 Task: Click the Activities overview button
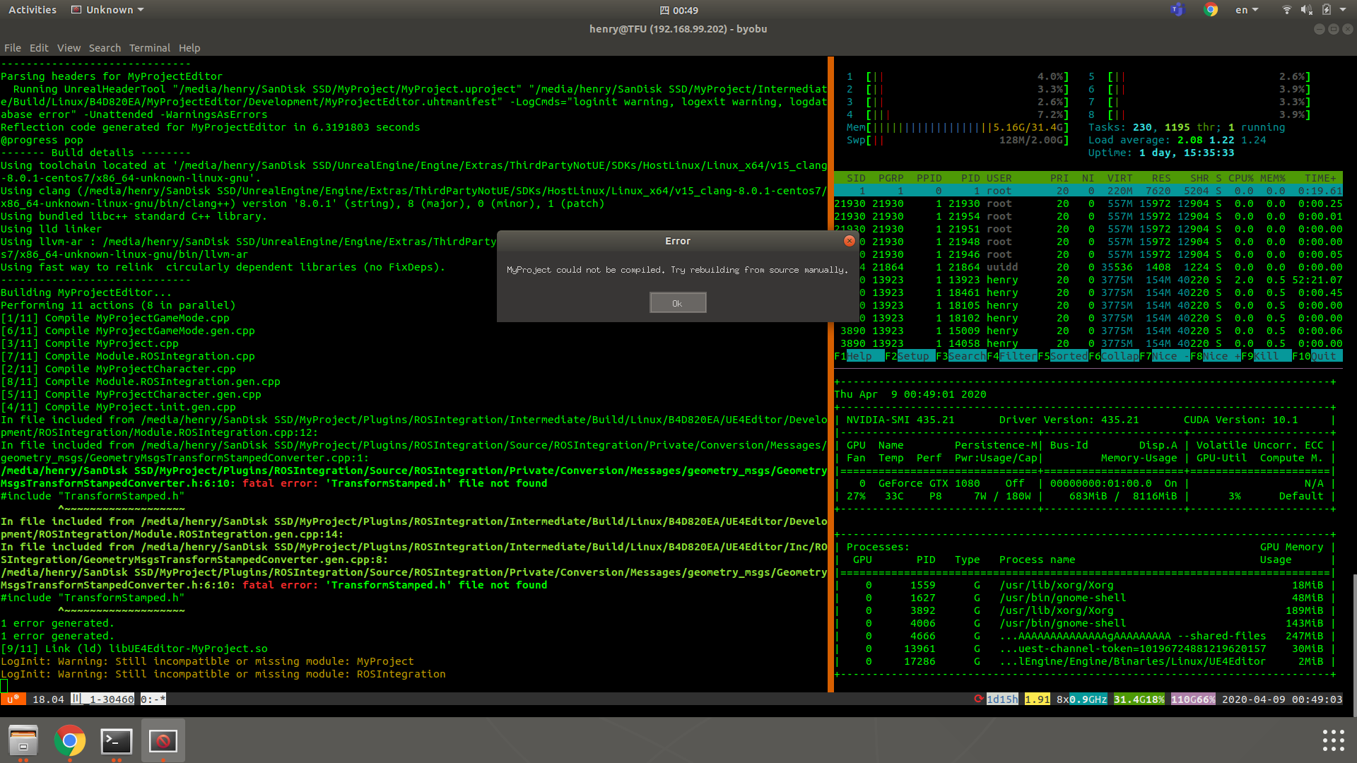[x=33, y=10]
